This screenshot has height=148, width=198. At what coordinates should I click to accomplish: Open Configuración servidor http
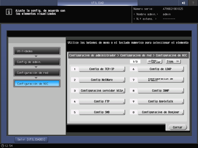[x=102, y=91]
